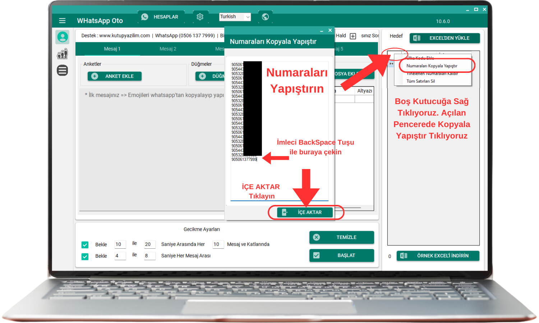
Task: Click the TEMİZLE button
Action: click(x=342, y=237)
